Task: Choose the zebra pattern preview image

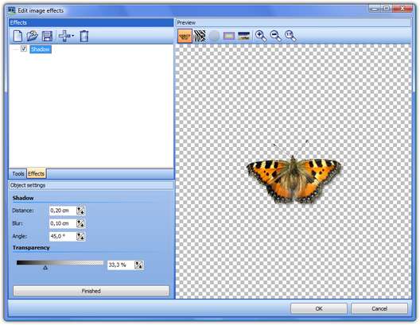Action: coord(200,36)
